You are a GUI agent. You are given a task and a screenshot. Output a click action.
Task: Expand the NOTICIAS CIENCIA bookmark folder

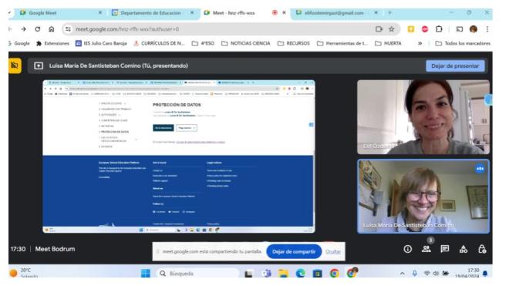pyautogui.click(x=245, y=43)
